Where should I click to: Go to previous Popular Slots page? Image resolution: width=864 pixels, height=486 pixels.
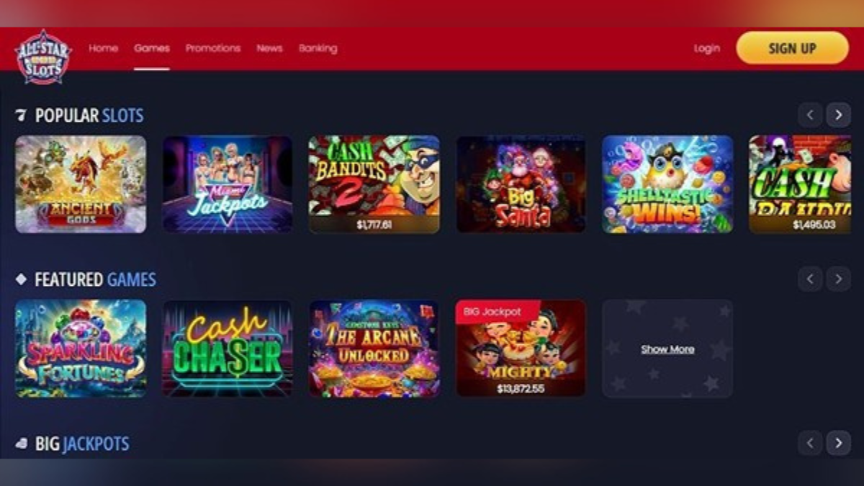[x=810, y=115]
